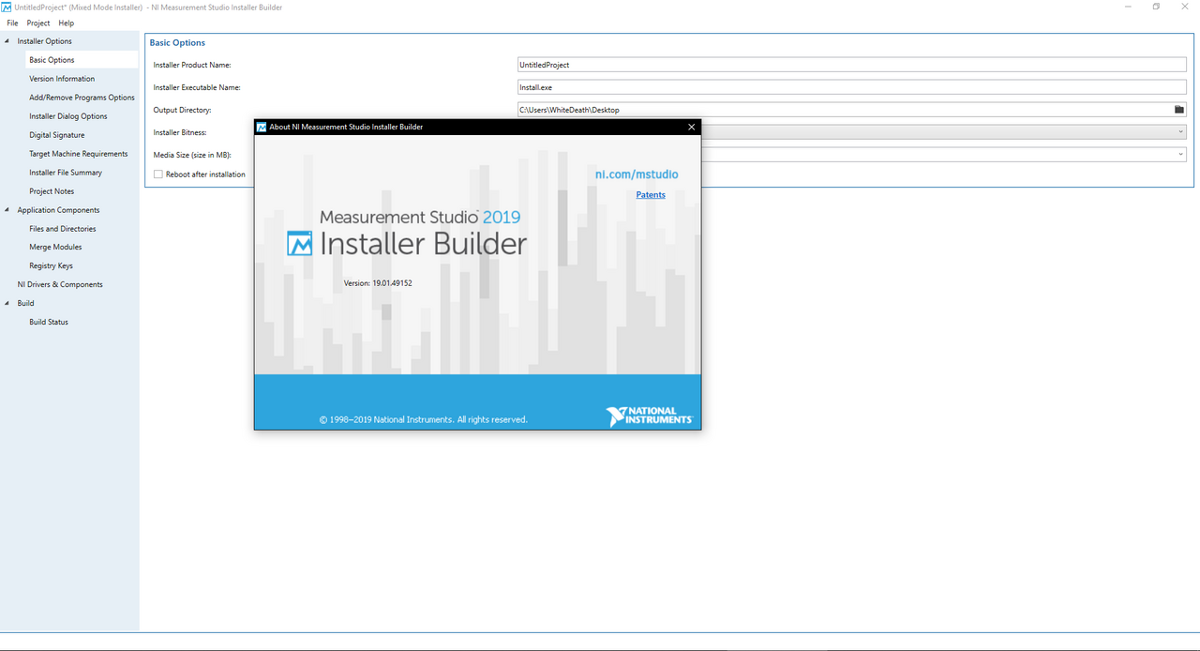Select Files and Directories tree item
Image resolution: width=1200 pixels, height=651 pixels.
tap(62, 229)
